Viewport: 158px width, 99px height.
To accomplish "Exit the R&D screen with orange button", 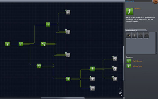I will click(156, 2).
